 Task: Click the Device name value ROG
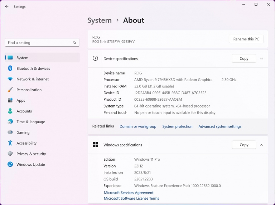138,73
